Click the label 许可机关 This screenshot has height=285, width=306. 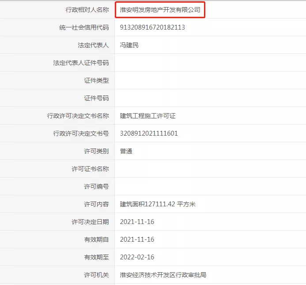[x=96, y=275]
